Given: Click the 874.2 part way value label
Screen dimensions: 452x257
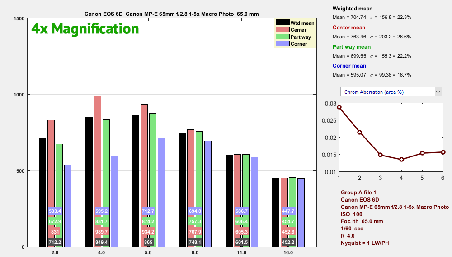Looking at the screenshot, I should pyautogui.click(x=148, y=221).
